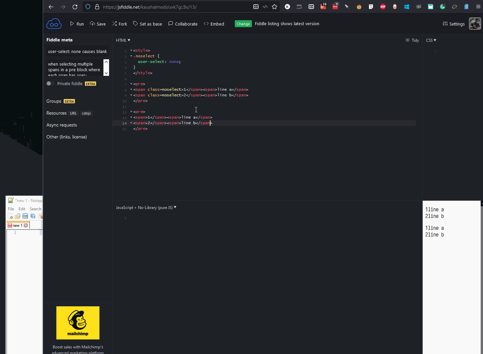Open the Embed options
Image resolution: width=483 pixels, height=354 pixels.
pos(214,24)
